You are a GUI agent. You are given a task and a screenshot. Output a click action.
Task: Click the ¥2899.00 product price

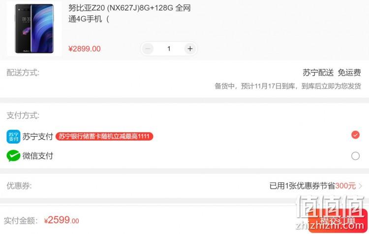point(85,49)
